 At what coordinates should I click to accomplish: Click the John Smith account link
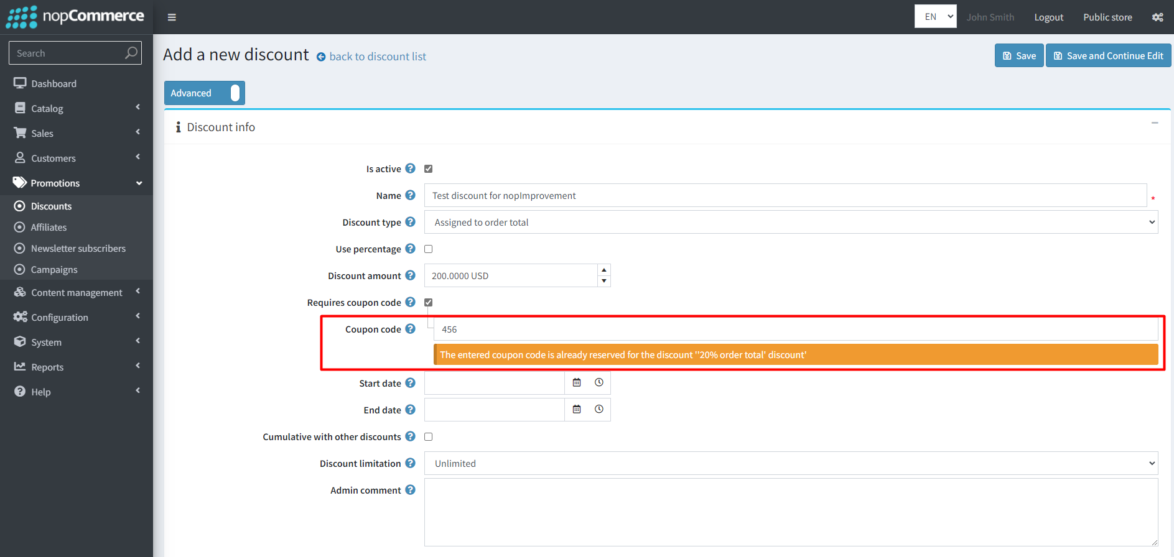(990, 17)
